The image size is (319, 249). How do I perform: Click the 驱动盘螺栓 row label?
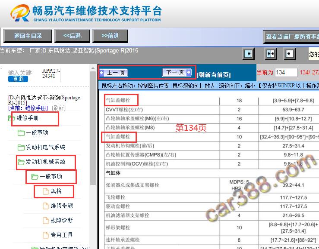pyautogui.click(x=118, y=206)
